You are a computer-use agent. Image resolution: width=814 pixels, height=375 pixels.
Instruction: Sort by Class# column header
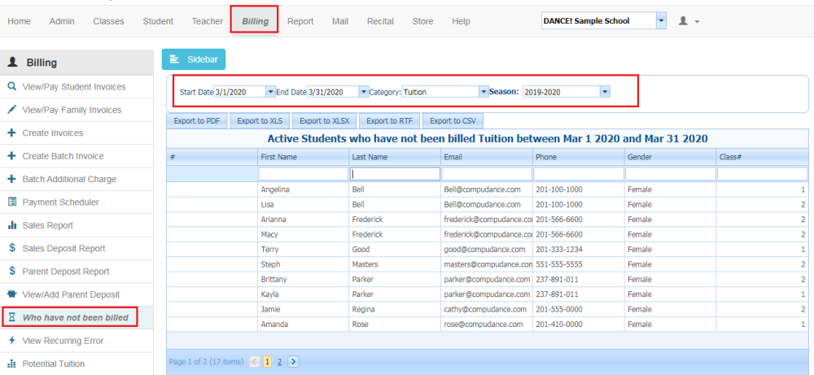click(x=762, y=157)
